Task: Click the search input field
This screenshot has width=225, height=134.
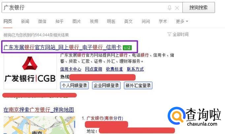Action: [x=82, y=8]
